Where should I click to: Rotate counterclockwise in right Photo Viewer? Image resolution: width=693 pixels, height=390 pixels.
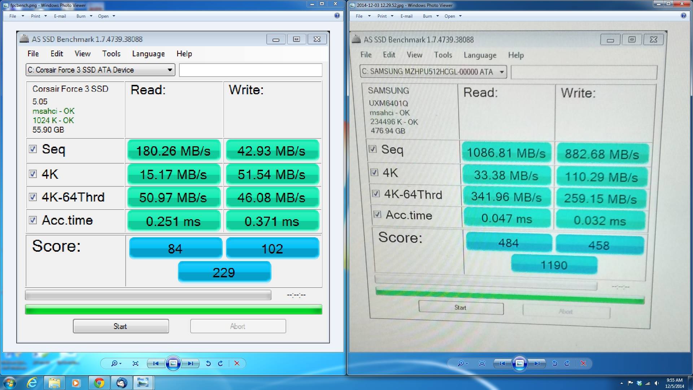pos(555,363)
